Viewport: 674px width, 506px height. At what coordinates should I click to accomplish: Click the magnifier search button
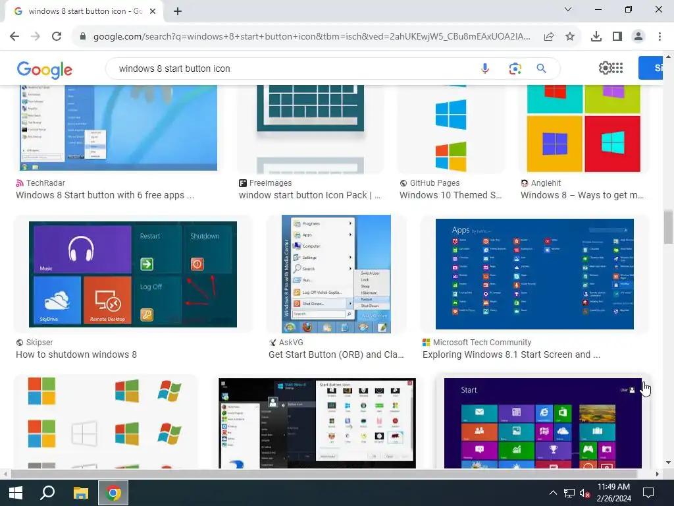[541, 69]
